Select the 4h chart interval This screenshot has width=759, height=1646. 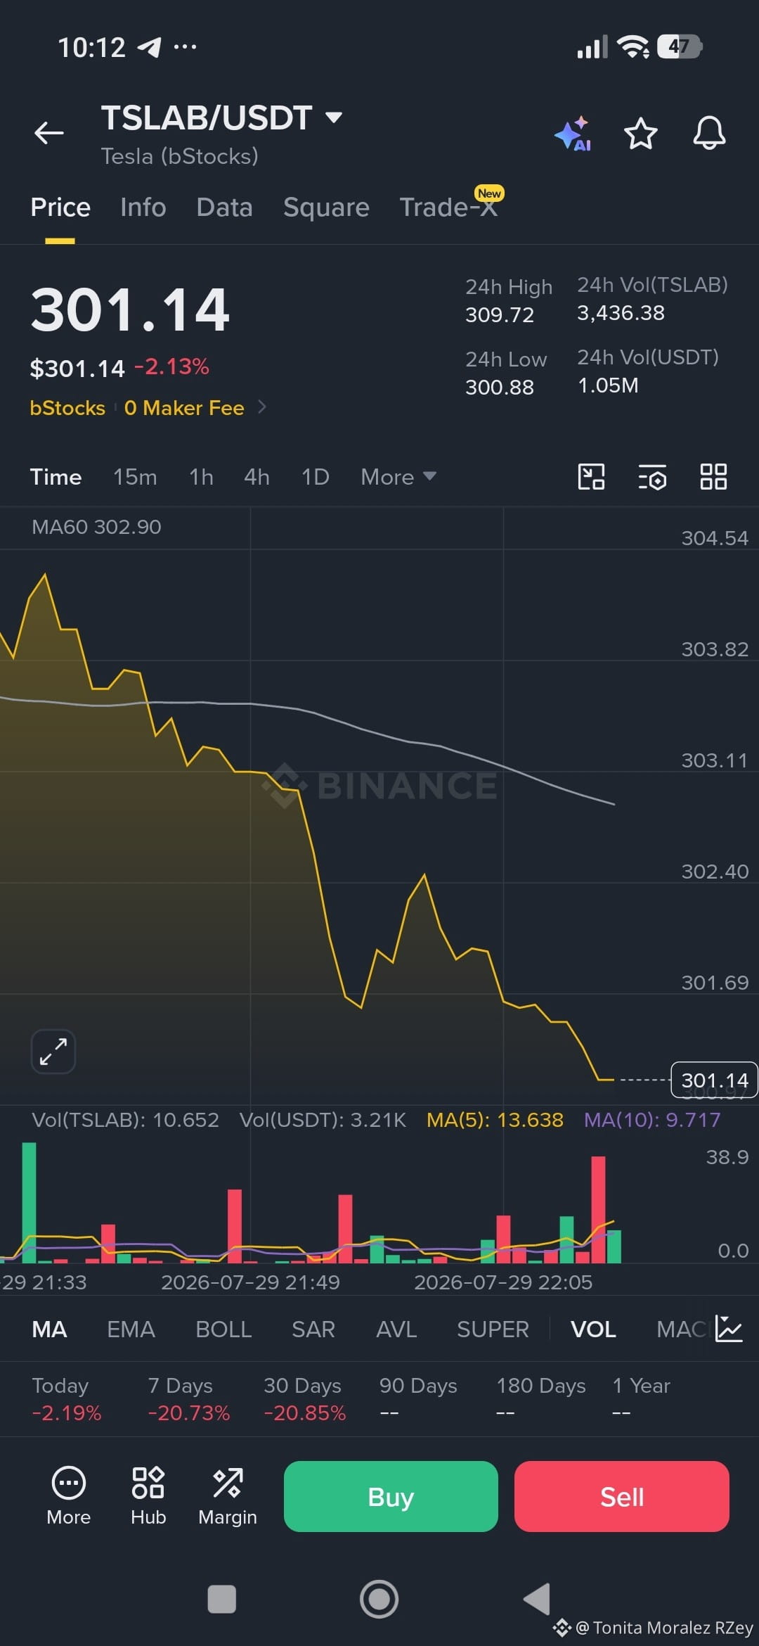click(257, 477)
